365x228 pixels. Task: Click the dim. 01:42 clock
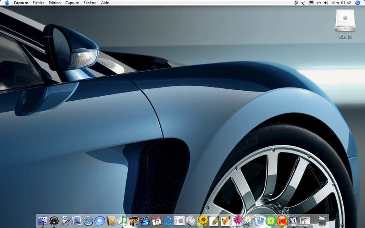click(x=341, y=3)
